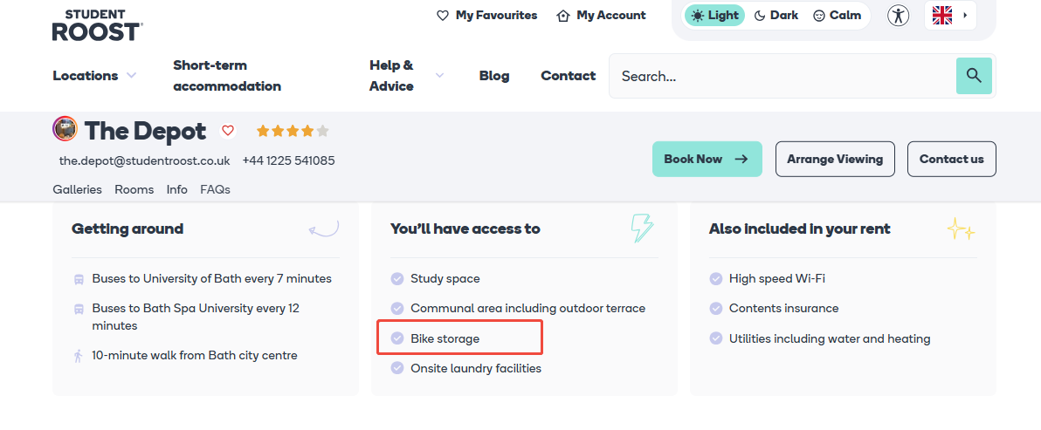Jump to the FAQs section tab
Viewport: 1041px width, 430px height.
point(215,189)
